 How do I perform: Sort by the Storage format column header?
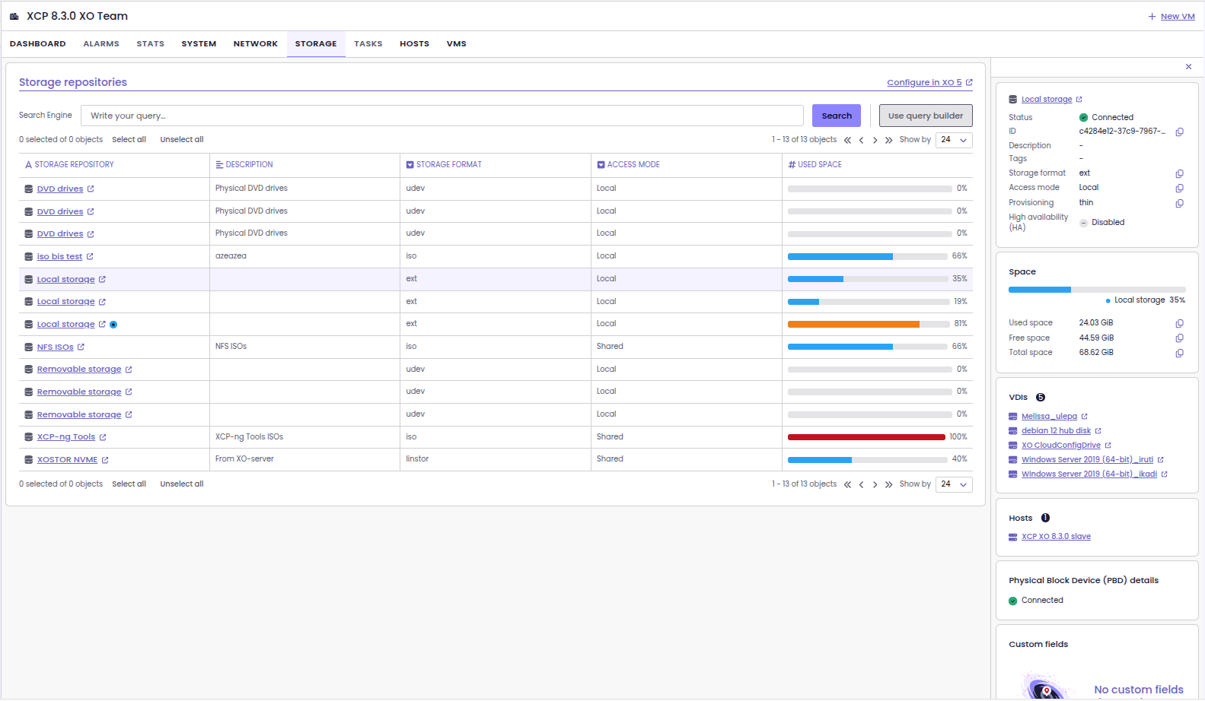(x=448, y=165)
